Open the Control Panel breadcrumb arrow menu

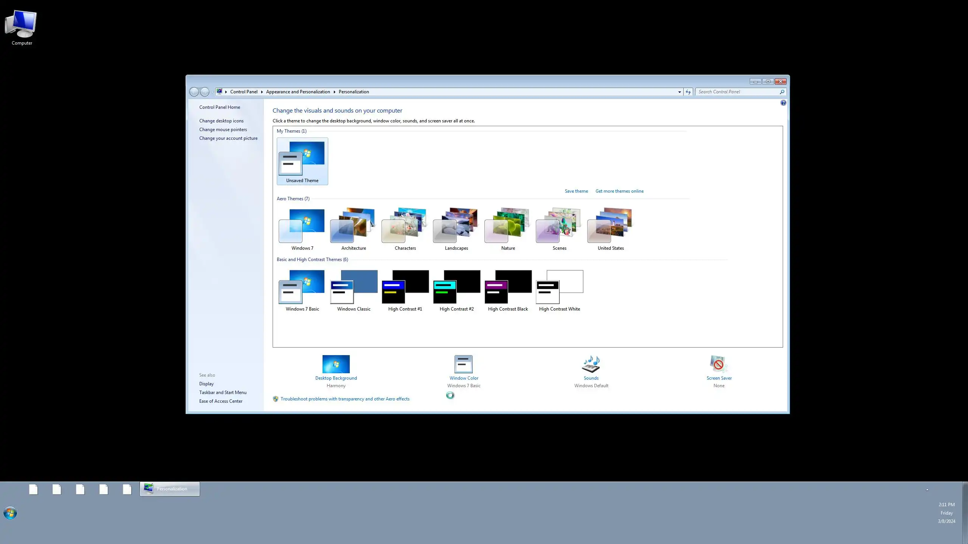point(262,92)
